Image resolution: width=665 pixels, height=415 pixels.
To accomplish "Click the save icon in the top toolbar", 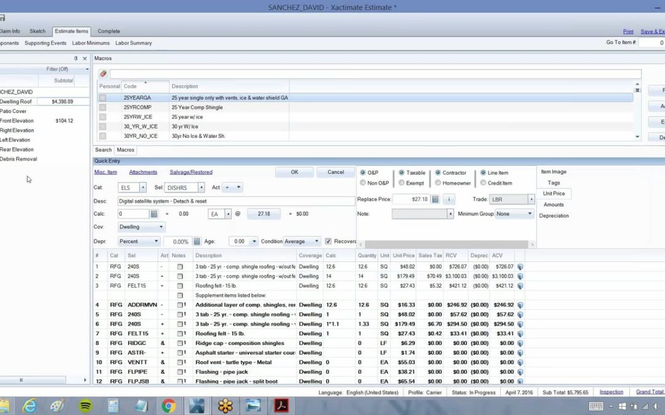I will 2,18.
